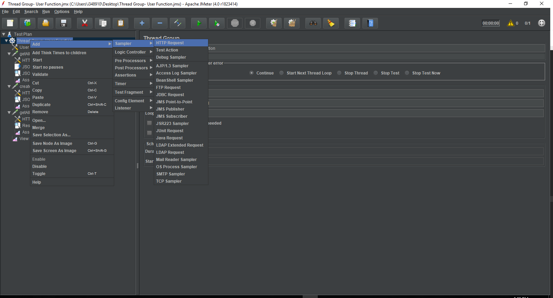553x298 pixels.
Task: Click the Open file folder icon
Action: [45, 23]
